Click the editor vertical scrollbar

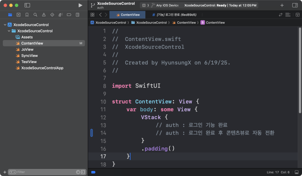tap(300, 70)
